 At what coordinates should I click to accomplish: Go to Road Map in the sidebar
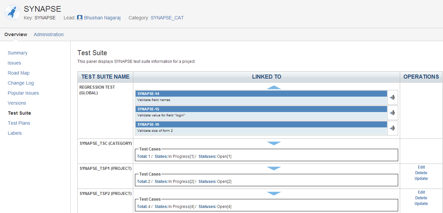click(x=19, y=73)
